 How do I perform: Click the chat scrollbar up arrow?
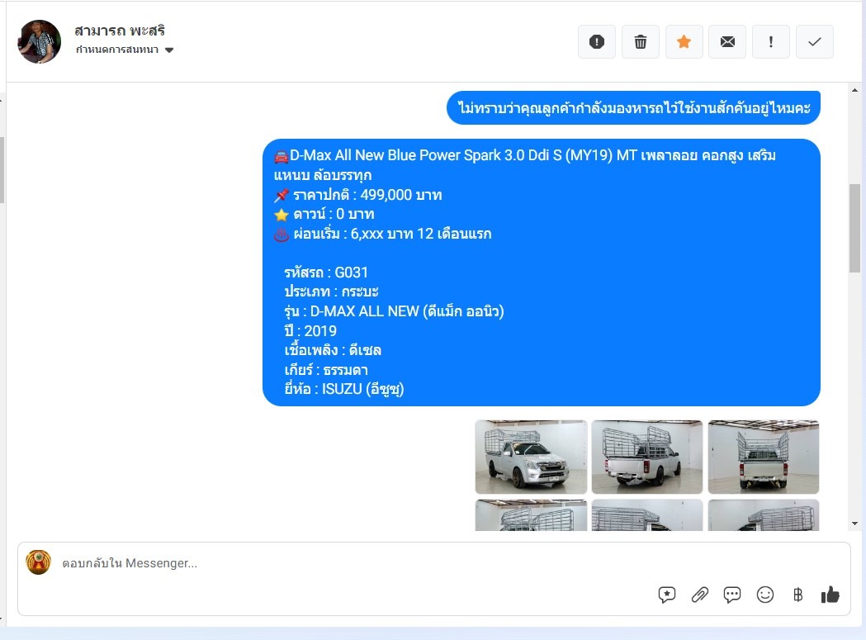(x=854, y=90)
